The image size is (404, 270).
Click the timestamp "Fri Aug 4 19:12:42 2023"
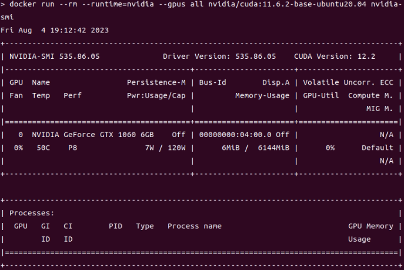tap(55, 31)
